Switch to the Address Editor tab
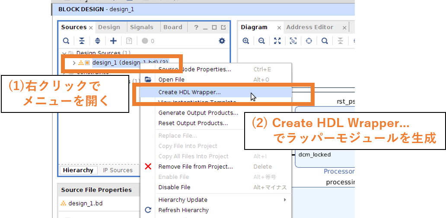The height and width of the screenshot is (218, 446). point(309,27)
